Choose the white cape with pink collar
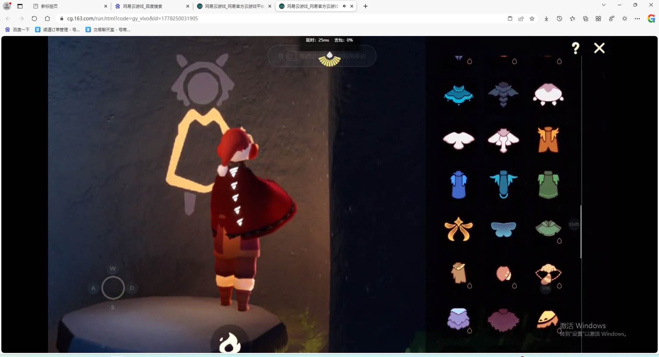Viewport: 659px width, 357px height. pos(504,140)
